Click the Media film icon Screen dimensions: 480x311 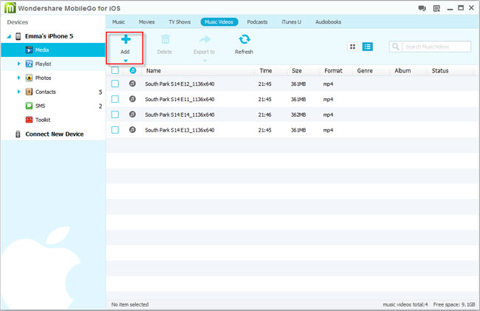29,49
